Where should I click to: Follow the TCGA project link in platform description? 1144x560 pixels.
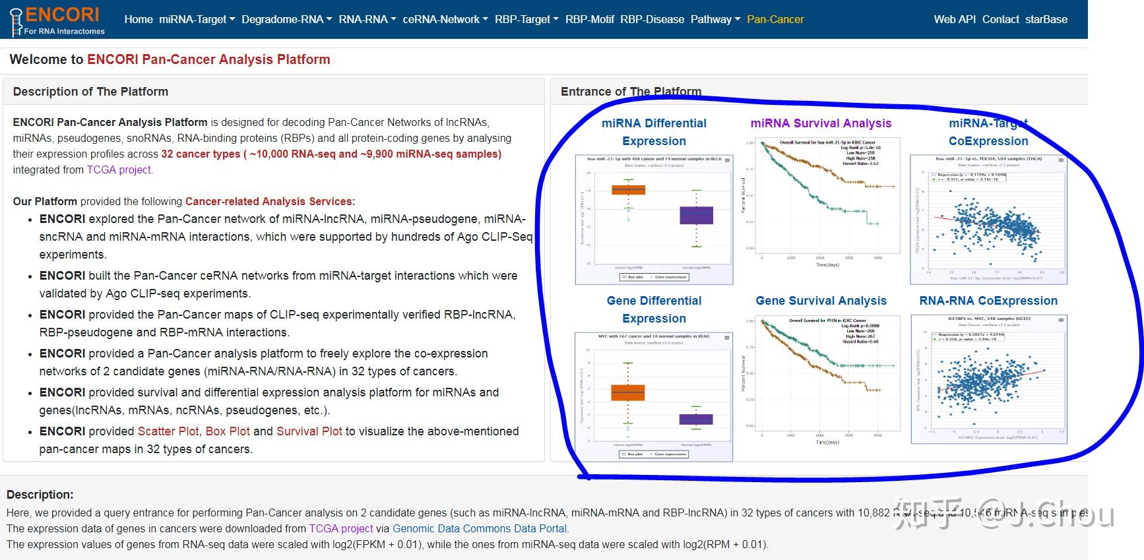(119, 170)
